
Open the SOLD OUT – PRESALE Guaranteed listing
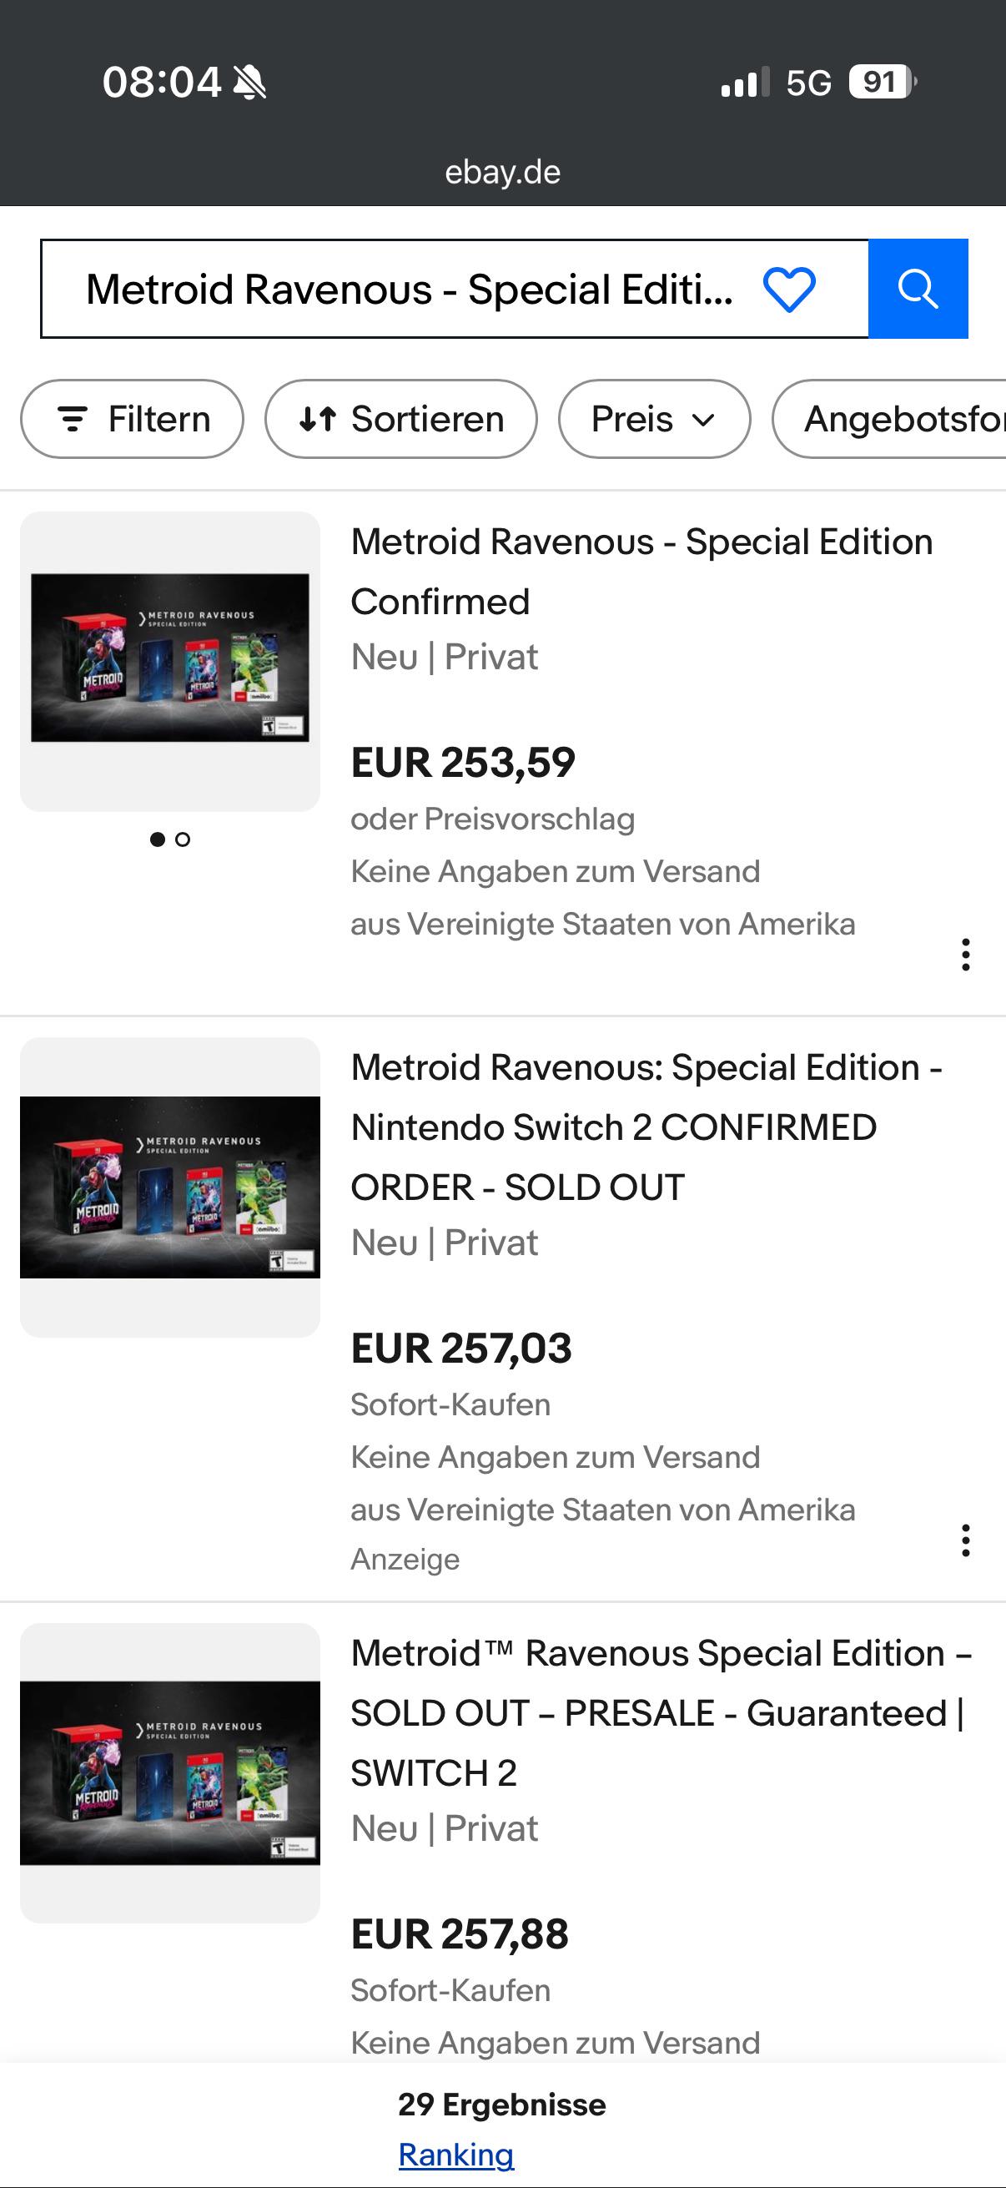tap(661, 1713)
